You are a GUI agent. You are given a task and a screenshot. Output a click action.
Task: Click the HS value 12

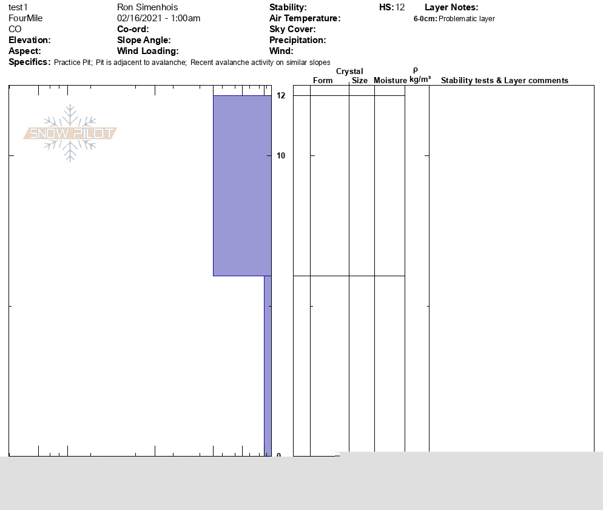pos(400,7)
